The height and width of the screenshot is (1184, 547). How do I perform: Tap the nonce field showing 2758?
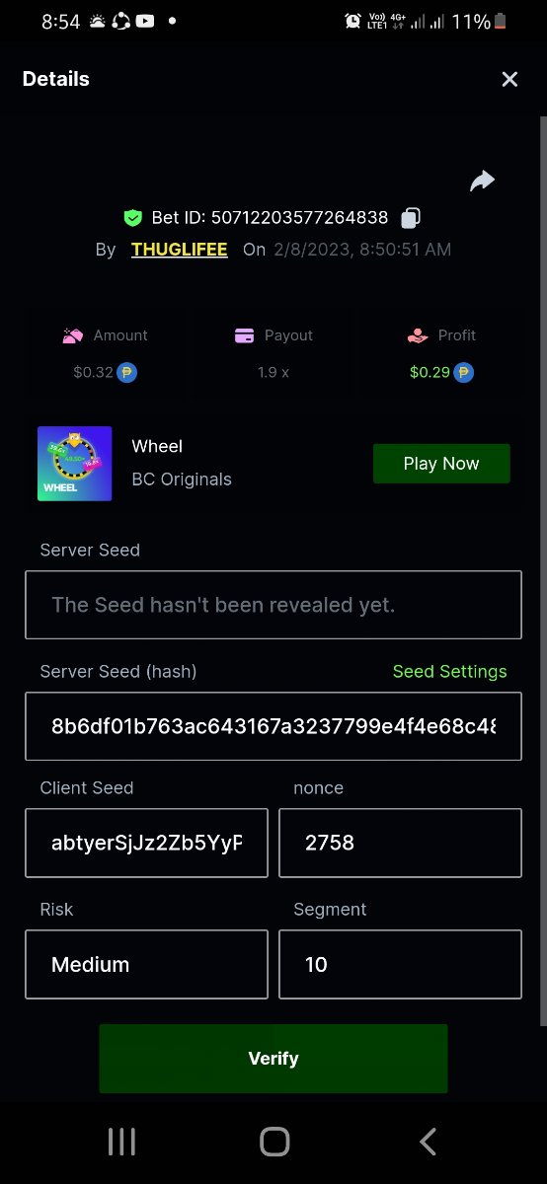coord(400,843)
